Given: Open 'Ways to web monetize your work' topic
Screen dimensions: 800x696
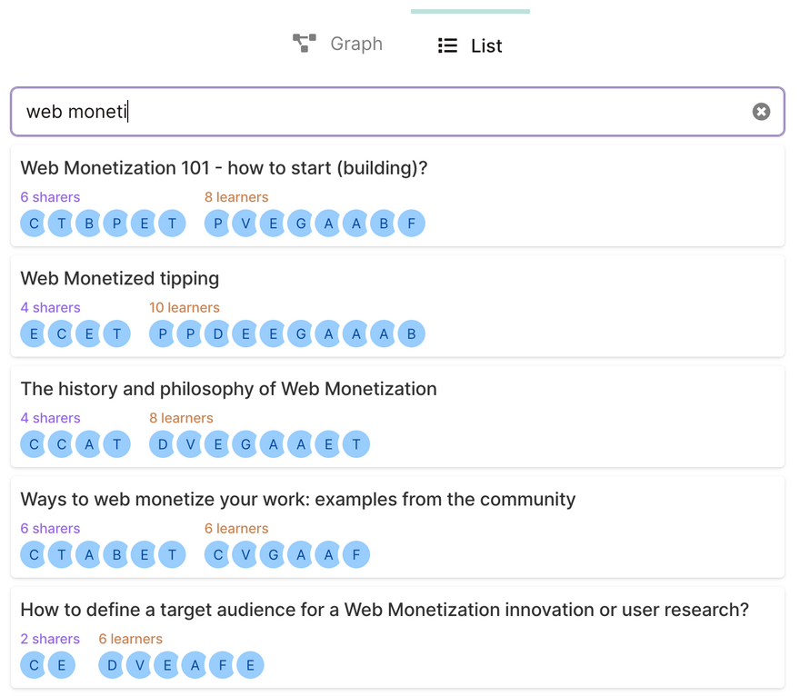Looking at the screenshot, I should point(297,500).
